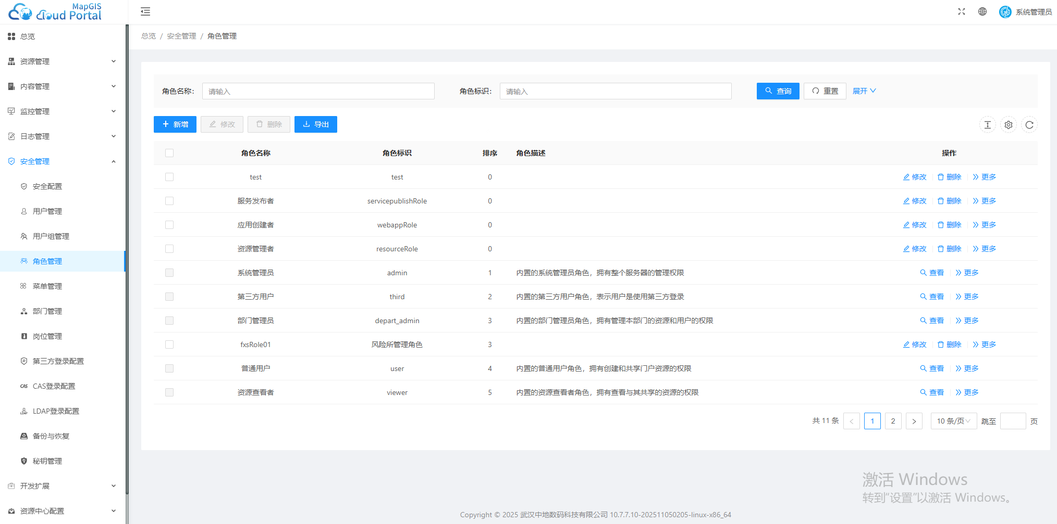The width and height of the screenshot is (1057, 524).
Task: Click the refresh table icon
Action: coord(1029,124)
